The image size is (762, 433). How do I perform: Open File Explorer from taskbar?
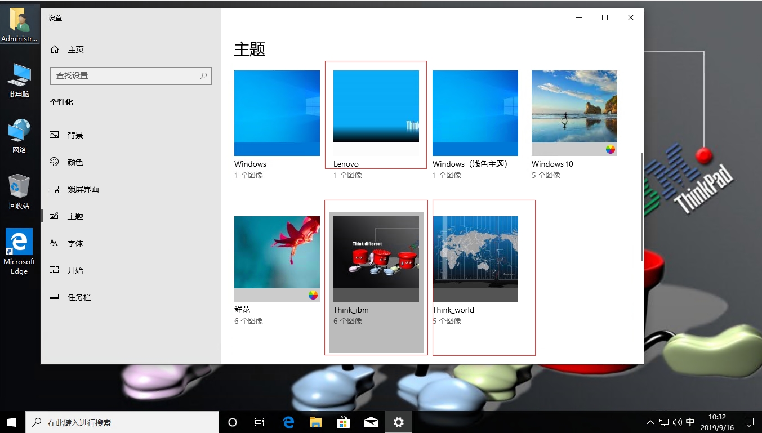pos(316,422)
